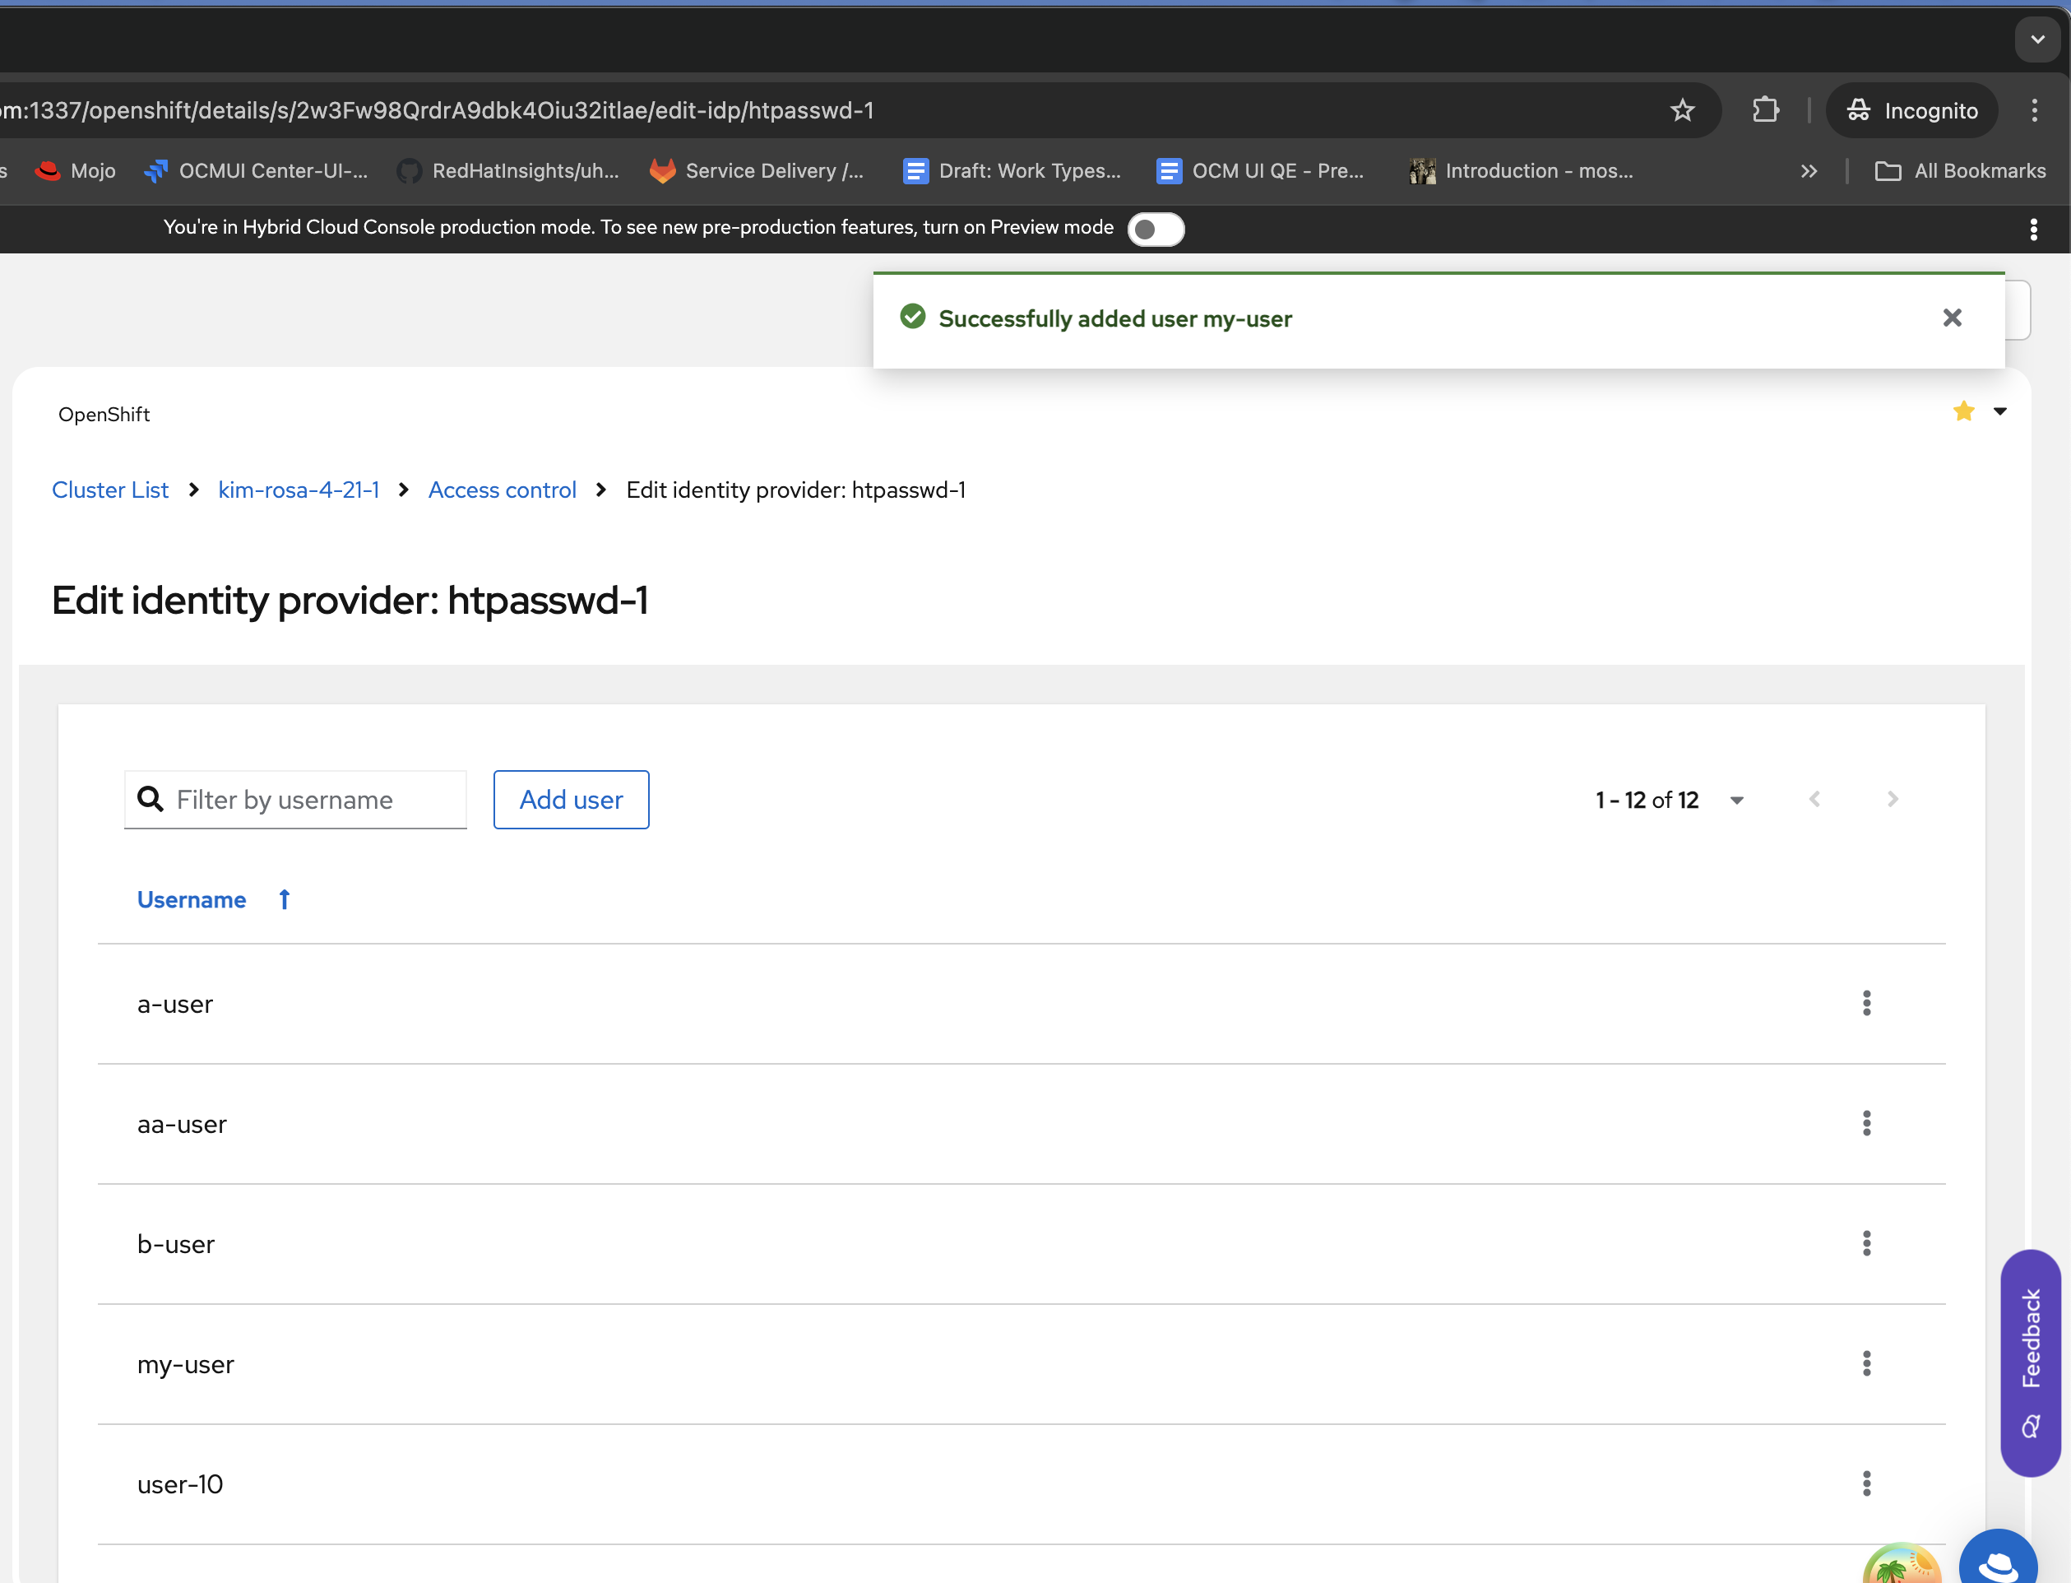
Task: Sort by Username column header
Action: [192, 900]
